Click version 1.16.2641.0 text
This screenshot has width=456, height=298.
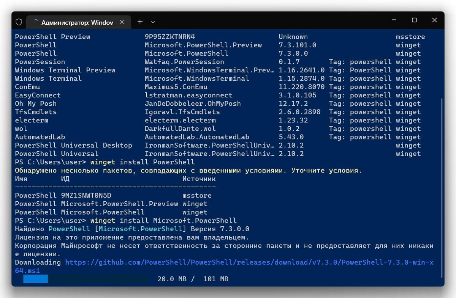(302, 70)
